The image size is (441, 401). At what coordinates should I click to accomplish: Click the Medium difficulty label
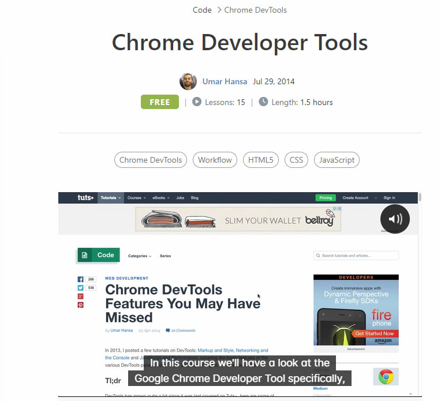(320, 388)
